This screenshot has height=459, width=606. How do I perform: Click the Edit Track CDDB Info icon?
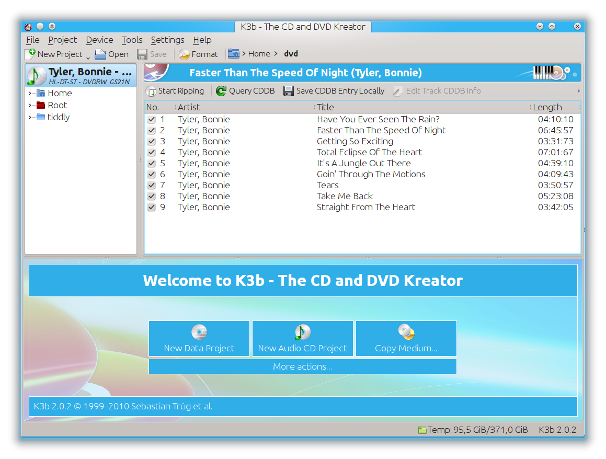click(398, 91)
